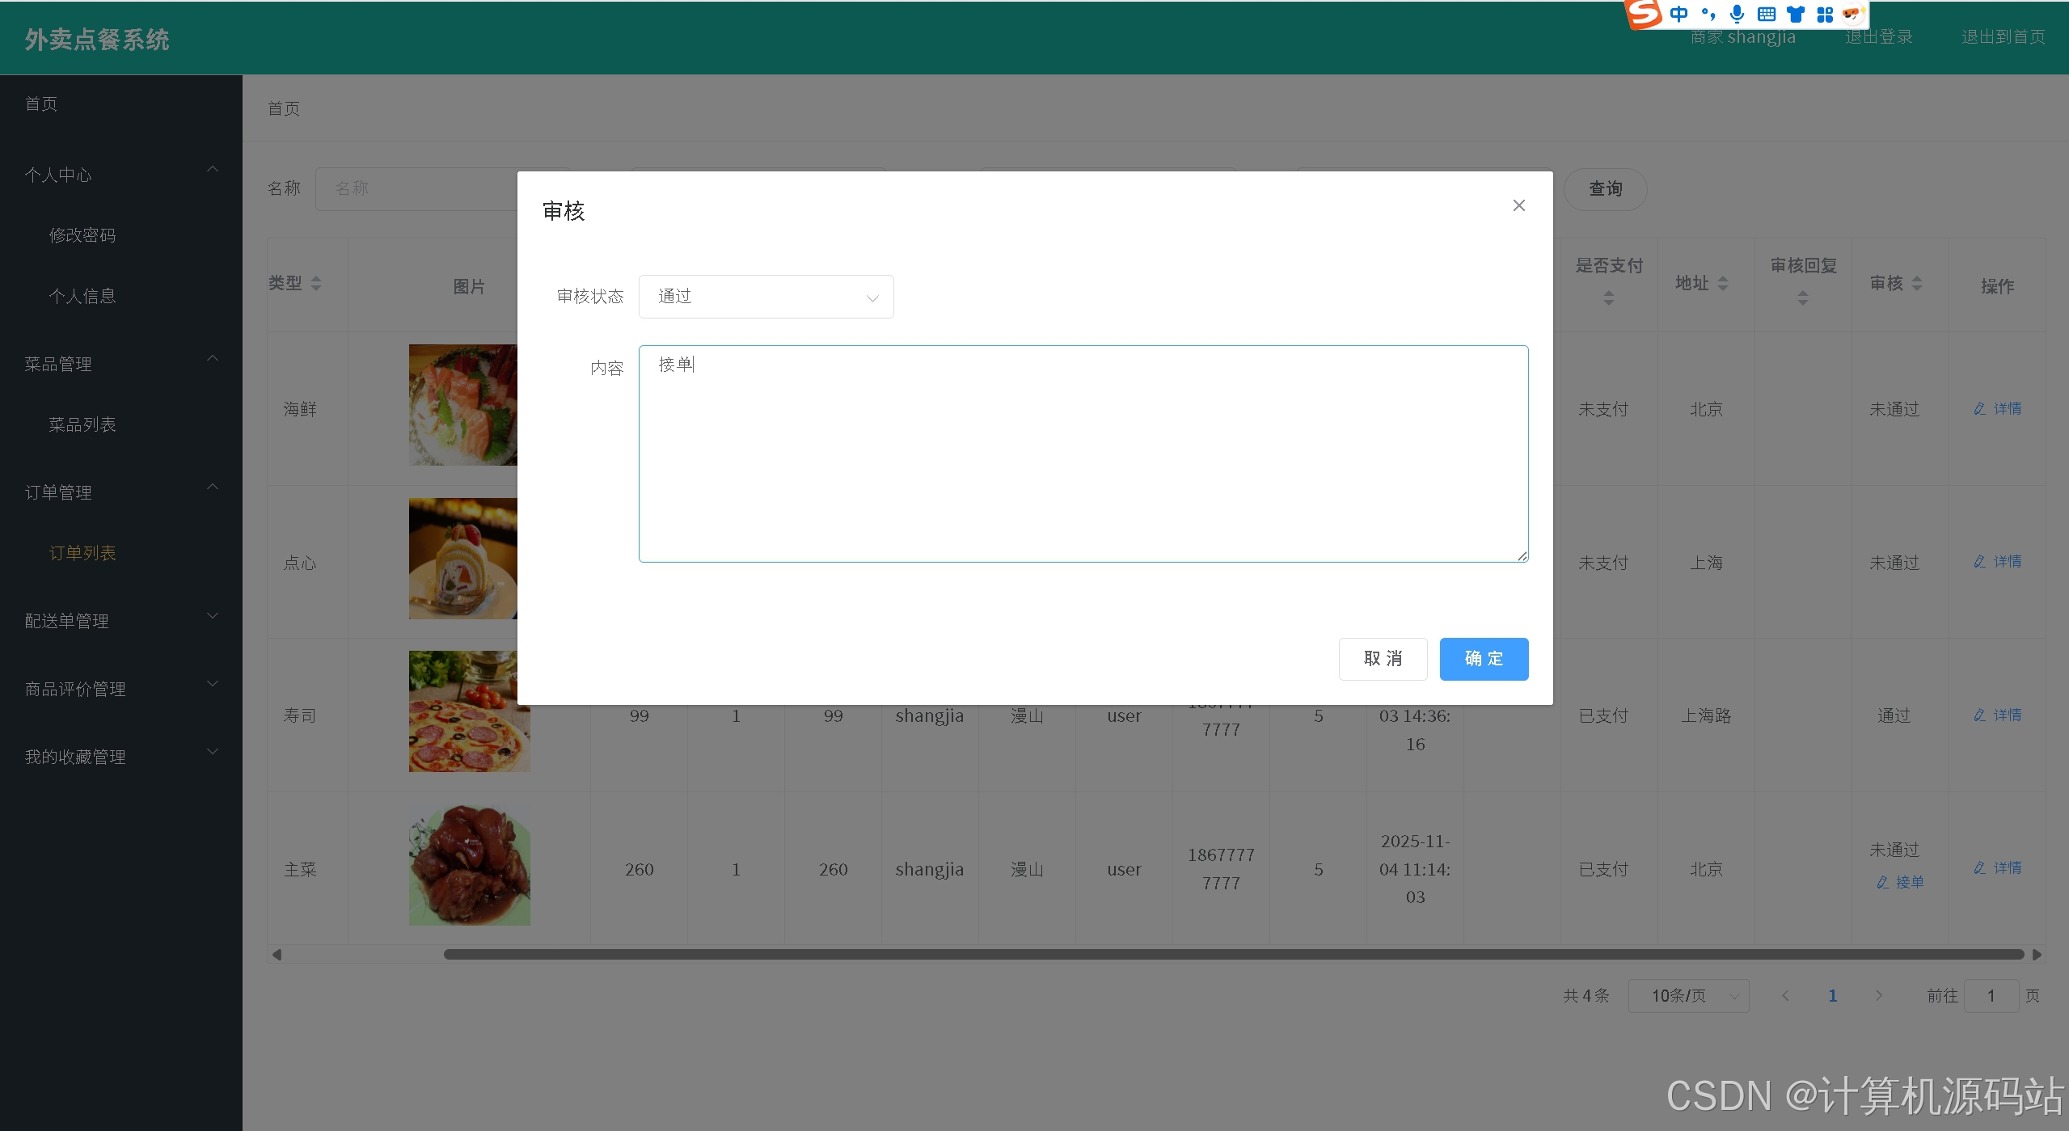Image resolution: width=2069 pixels, height=1131 pixels.
Task: Click 退出到首页 in the header
Action: coord(2003,37)
